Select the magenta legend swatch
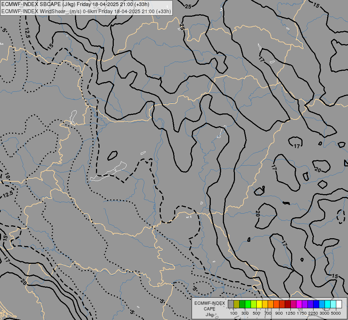This screenshot has width=348, height=320. click(299, 304)
